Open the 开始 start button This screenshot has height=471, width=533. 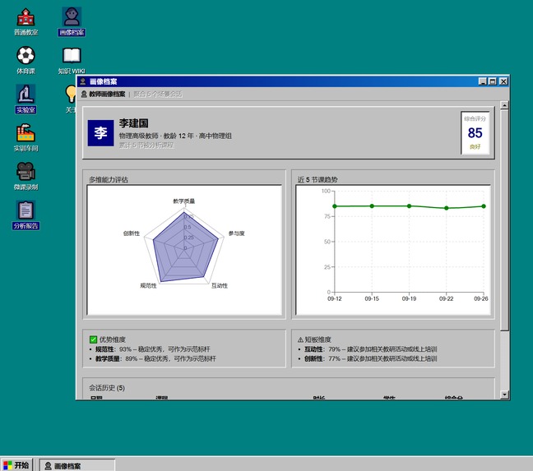click(x=16, y=465)
